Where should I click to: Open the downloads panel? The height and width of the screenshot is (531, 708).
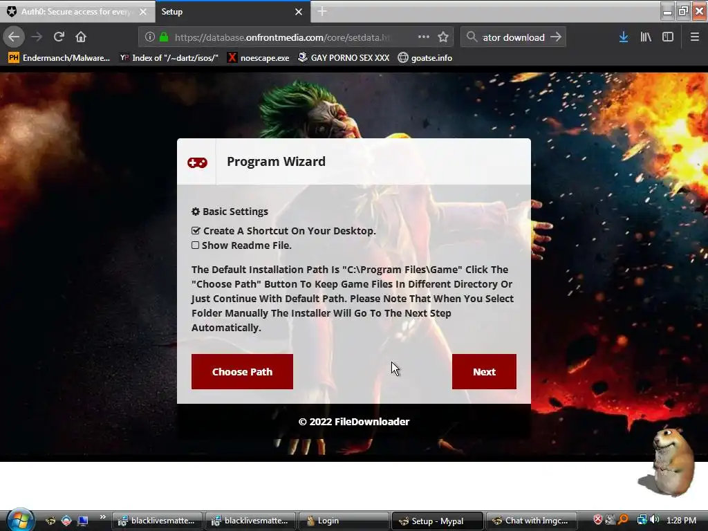point(624,37)
